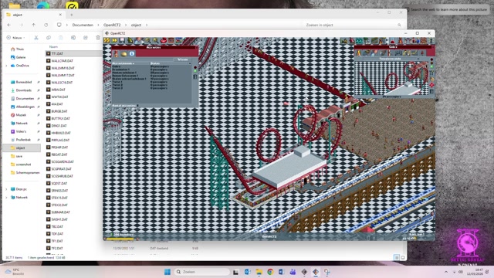Open Downloads in Explorer sidebar
Viewport: 494px width, 278px height.
pyautogui.click(x=24, y=90)
